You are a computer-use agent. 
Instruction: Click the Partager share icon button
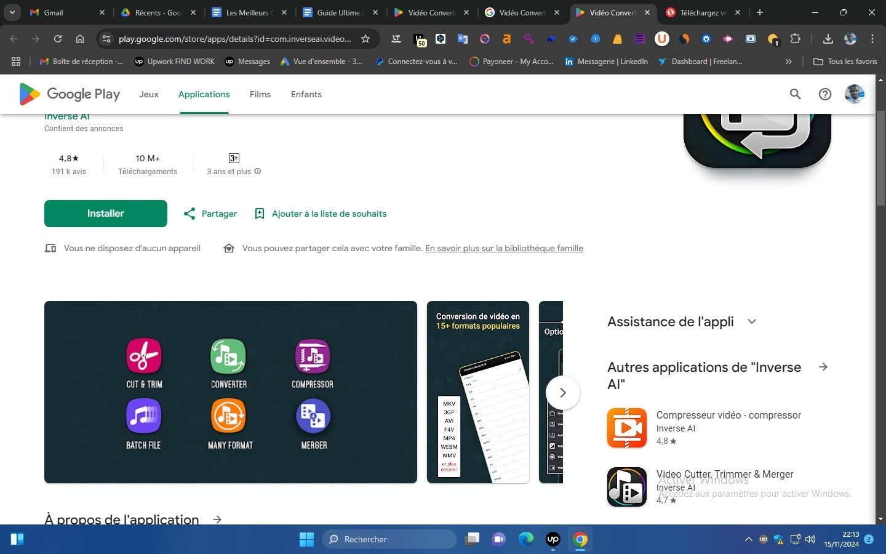(210, 214)
